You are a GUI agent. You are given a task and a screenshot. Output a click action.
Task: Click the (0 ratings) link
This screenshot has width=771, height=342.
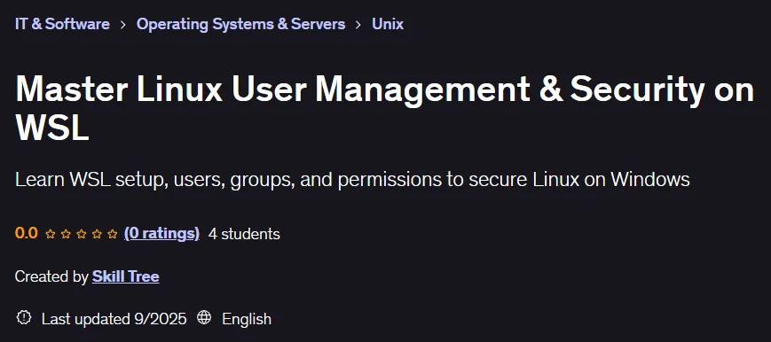pos(161,233)
